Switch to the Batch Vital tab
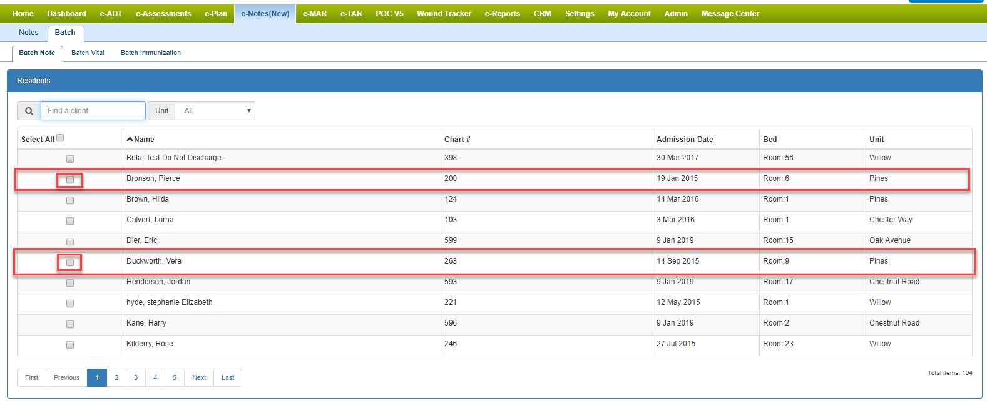The height and width of the screenshot is (405, 987). (x=88, y=53)
